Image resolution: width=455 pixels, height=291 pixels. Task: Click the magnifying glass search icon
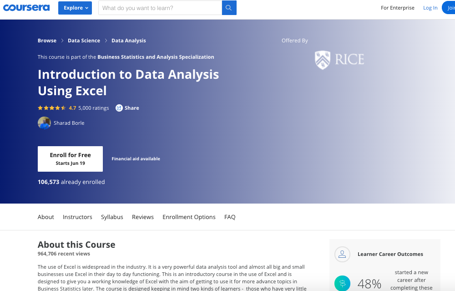229,8
